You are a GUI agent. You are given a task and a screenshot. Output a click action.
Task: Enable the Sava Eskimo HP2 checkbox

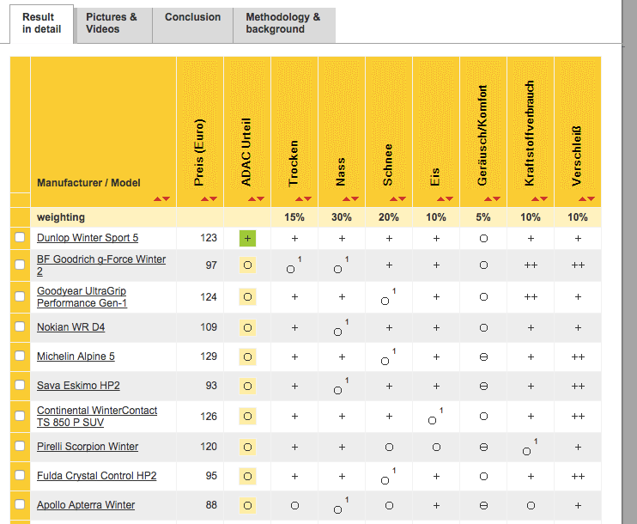click(20, 385)
